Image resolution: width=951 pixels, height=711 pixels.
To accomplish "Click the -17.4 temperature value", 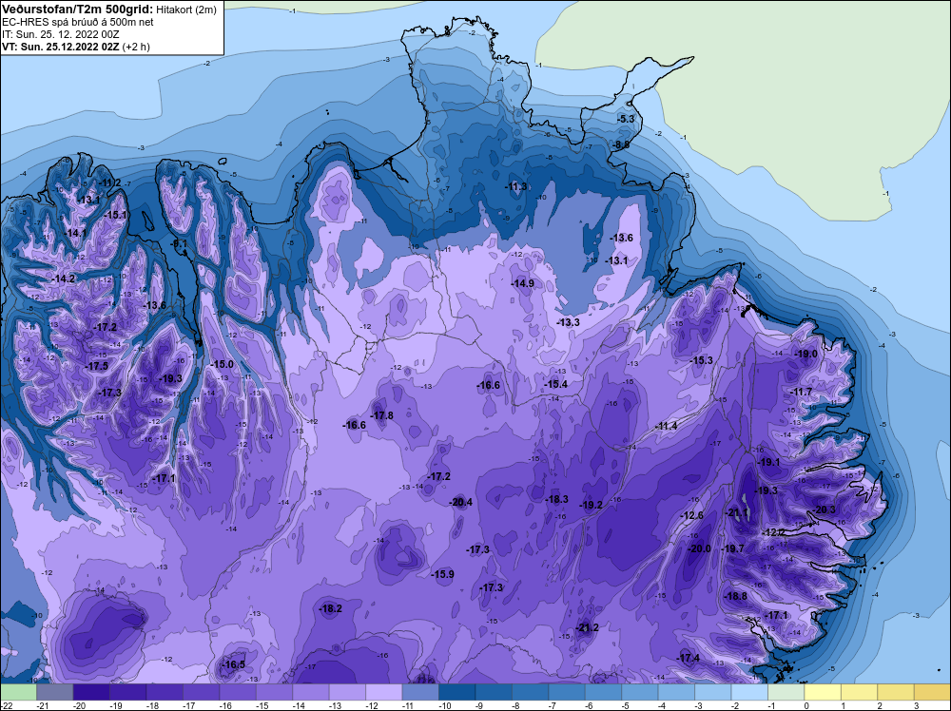I will (x=689, y=659).
